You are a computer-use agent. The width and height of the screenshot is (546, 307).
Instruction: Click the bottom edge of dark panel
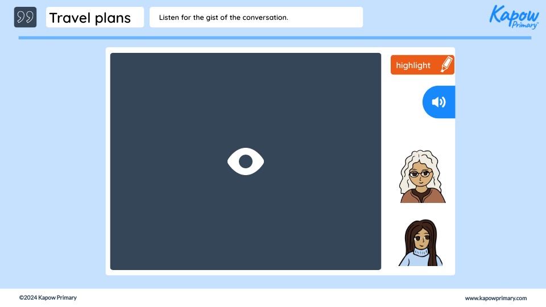(245, 268)
